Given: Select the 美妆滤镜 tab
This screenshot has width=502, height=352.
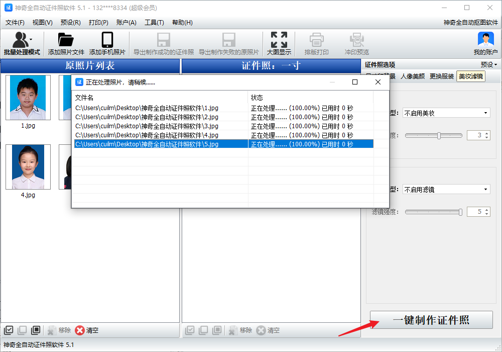Looking at the screenshot, I should [x=471, y=76].
